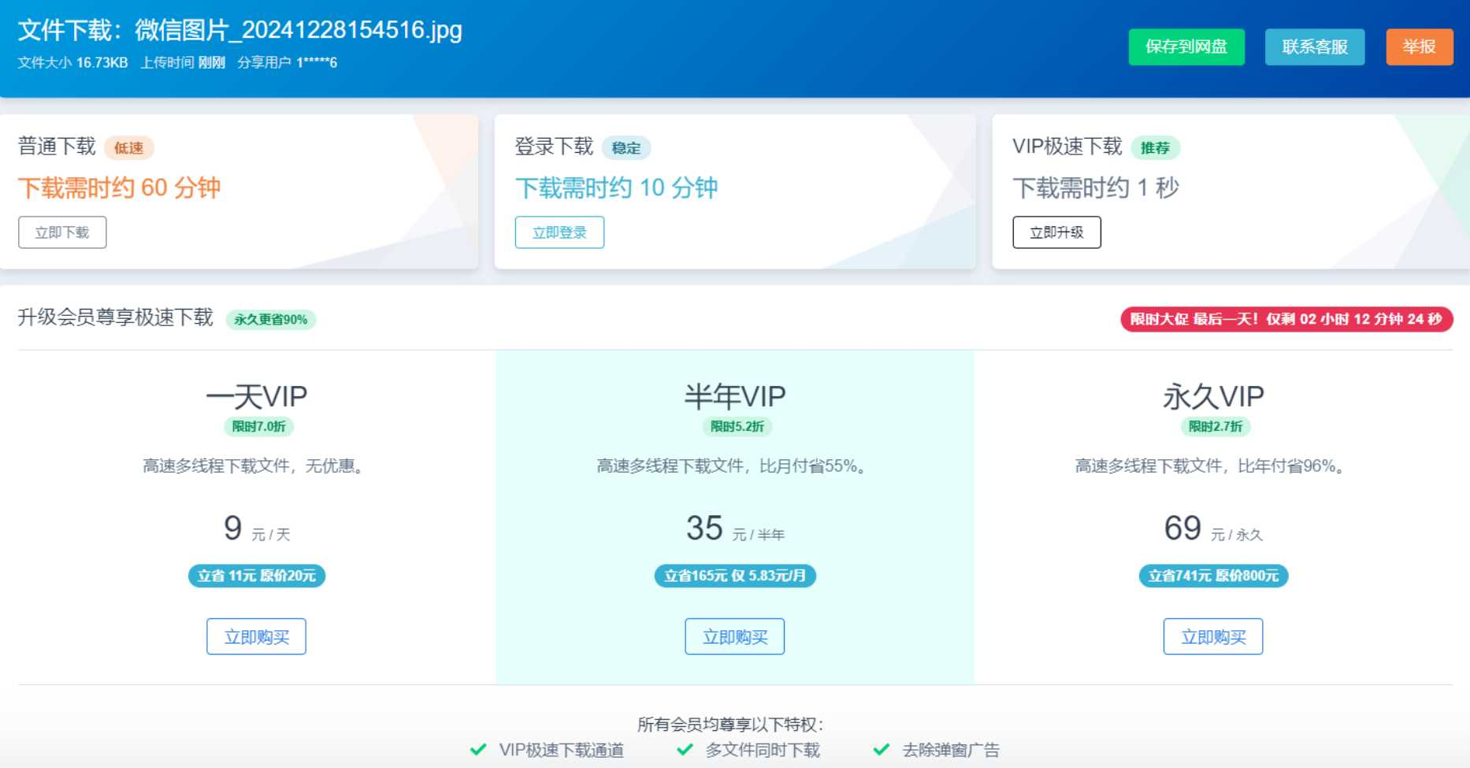Click checkmark beside 多文件同时下载
1470x768 pixels.
coord(685,750)
